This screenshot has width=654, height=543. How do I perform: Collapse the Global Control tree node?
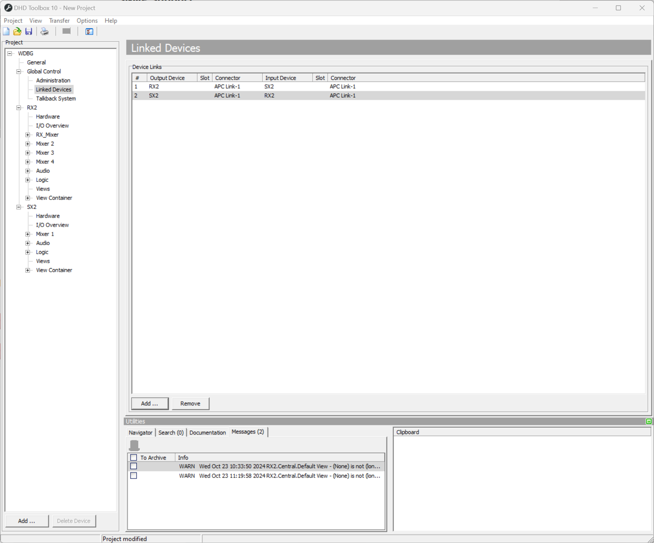tap(19, 72)
